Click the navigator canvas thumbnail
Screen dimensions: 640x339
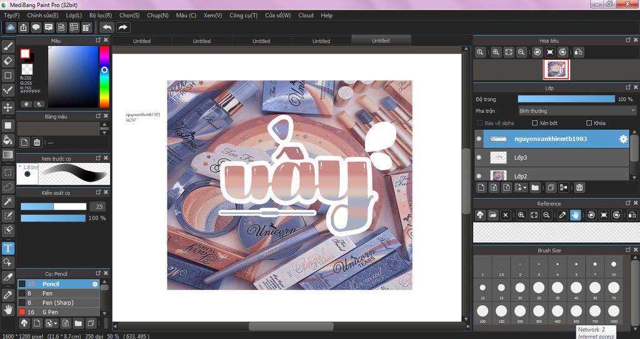click(556, 70)
